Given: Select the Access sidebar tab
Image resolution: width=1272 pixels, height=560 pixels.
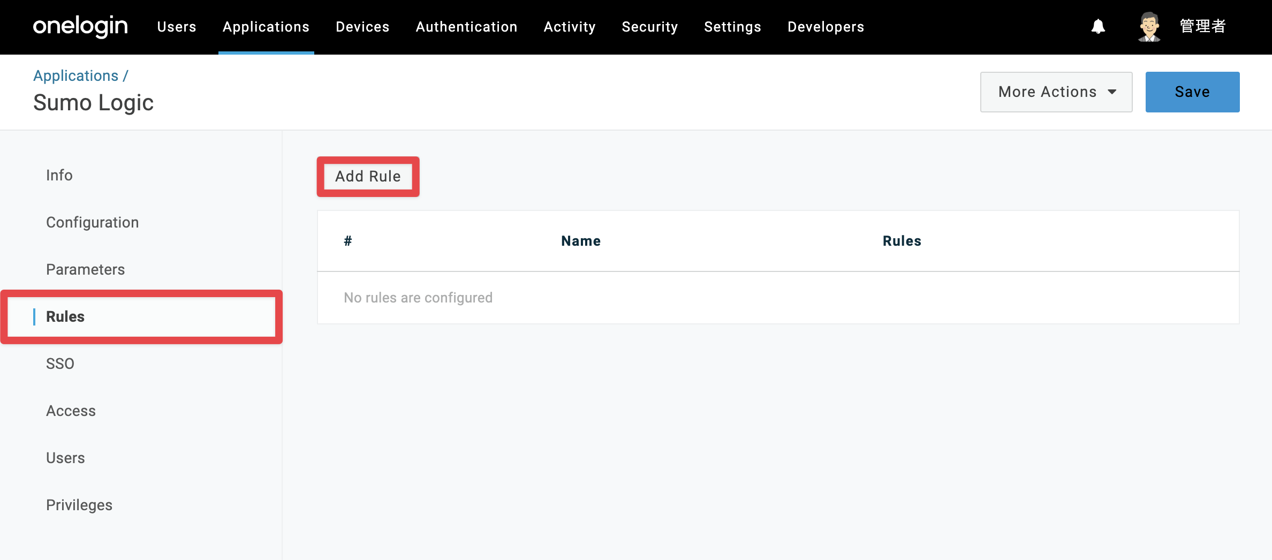Looking at the screenshot, I should click(71, 411).
